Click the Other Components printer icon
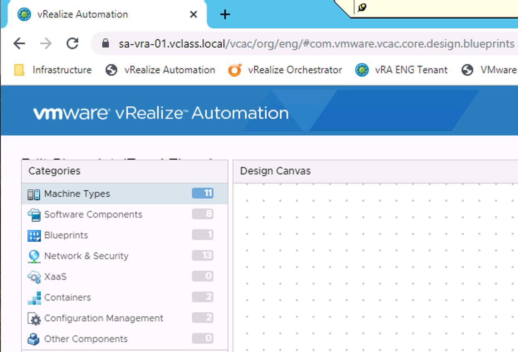 [36, 339]
